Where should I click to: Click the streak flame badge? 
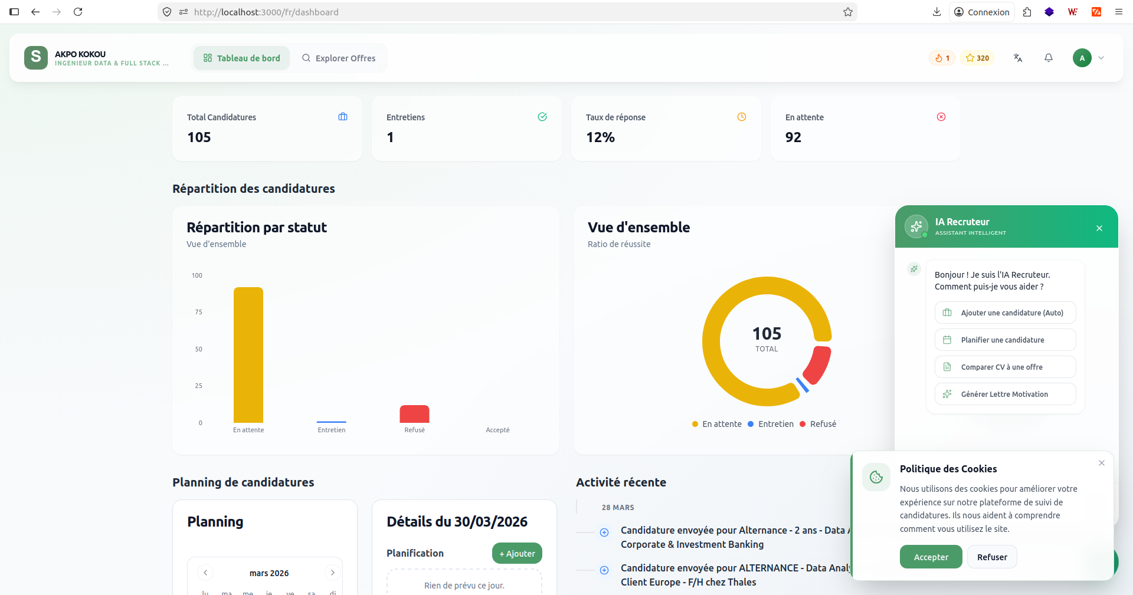[942, 58]
